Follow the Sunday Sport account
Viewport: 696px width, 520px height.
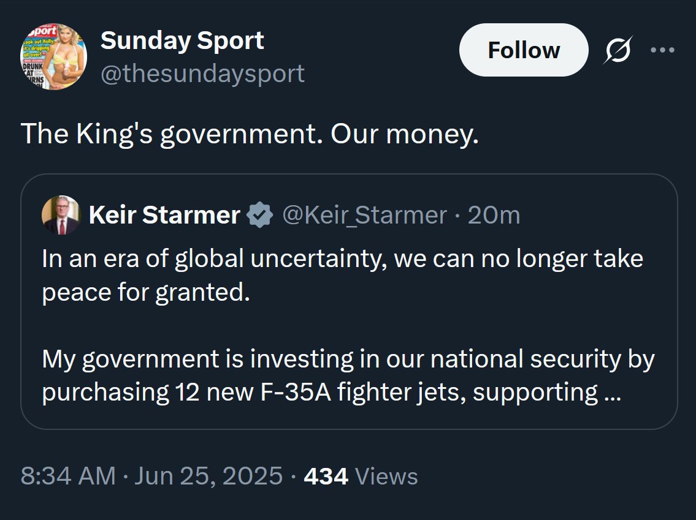pos(523,50)
